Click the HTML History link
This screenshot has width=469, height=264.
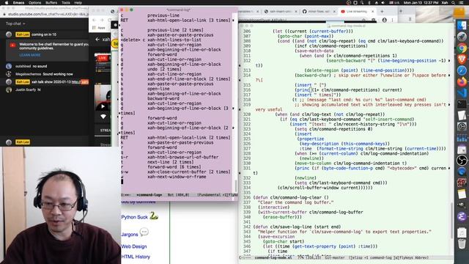coord(136,257)
